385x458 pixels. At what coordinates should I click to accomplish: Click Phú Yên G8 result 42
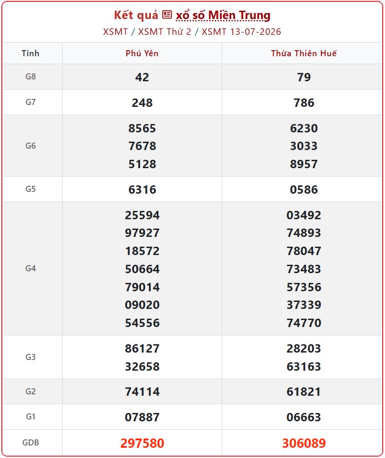(142, 77)
